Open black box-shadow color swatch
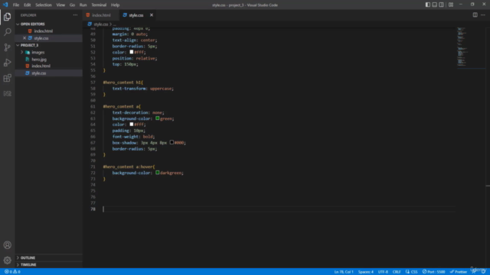490x275 pixels. click(x=171, y=143)
